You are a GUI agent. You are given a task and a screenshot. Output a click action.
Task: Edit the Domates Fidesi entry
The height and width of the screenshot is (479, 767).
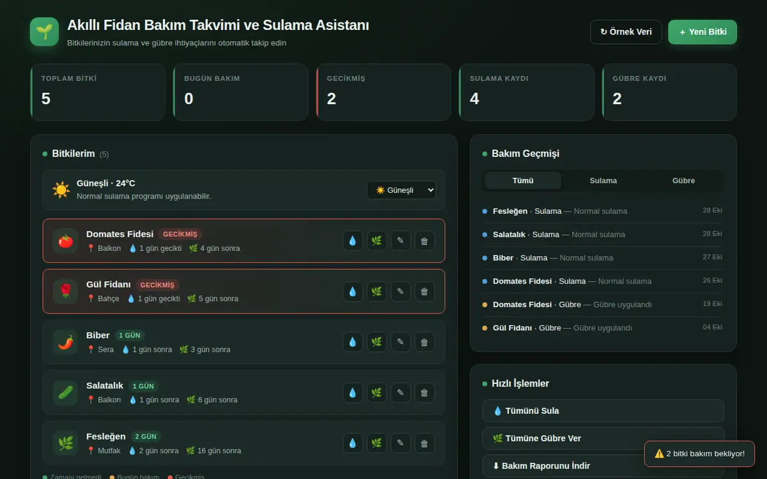coord(401,241)
